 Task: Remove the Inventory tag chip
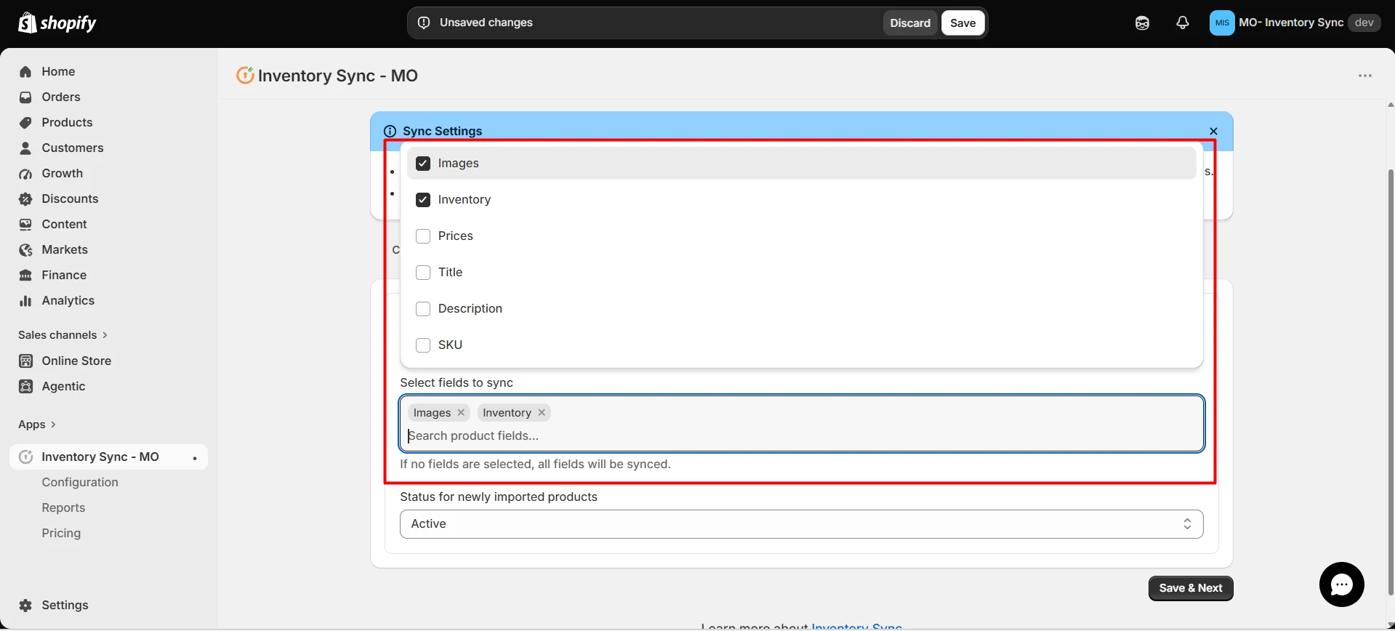point(542,413)
